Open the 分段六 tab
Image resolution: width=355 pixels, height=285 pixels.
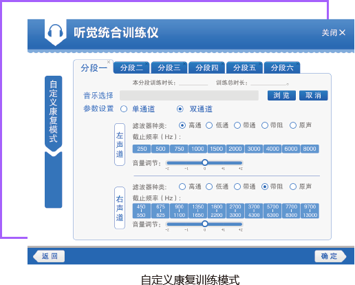pyautogui.click(x=282, y=67)
